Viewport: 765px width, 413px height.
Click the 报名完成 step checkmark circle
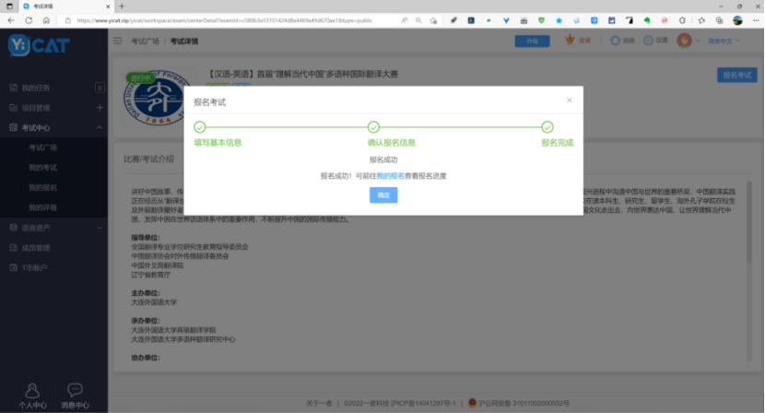(547, 127)
